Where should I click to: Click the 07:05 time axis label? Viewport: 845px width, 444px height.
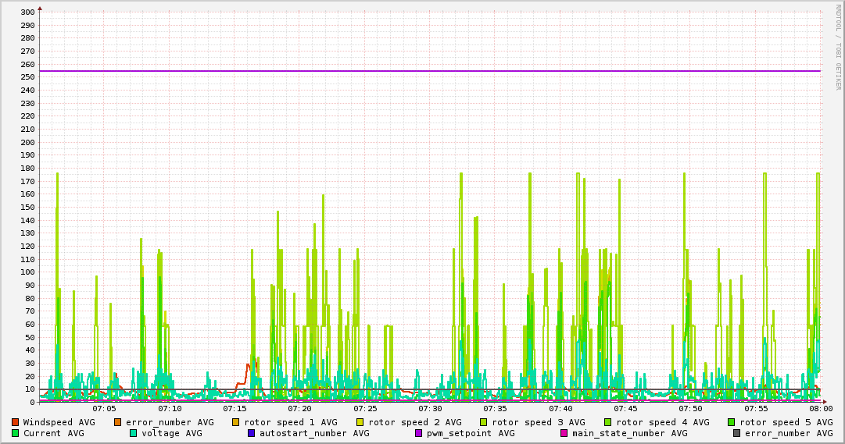104,408
